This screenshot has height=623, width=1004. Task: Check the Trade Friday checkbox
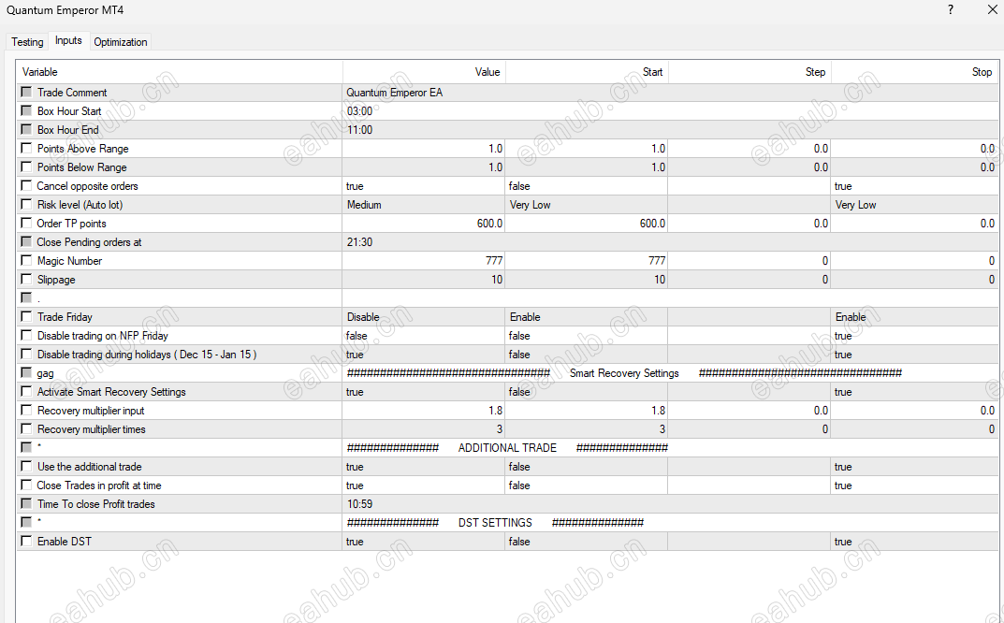pos(26,316)
